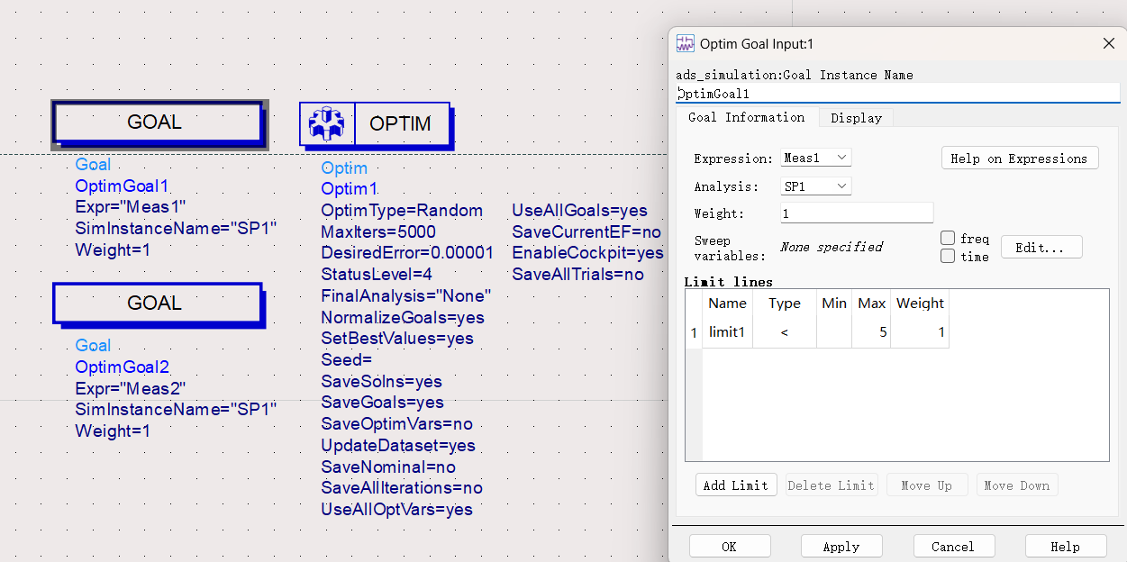Click the UseAllGoals=yes parameter
Image resolution: width=1127 pixels, height=562 pixels.
tap(580, 211)
